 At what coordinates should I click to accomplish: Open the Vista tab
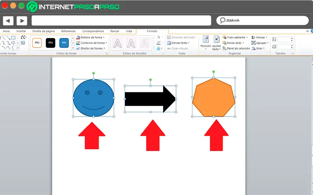pos(129,31)
